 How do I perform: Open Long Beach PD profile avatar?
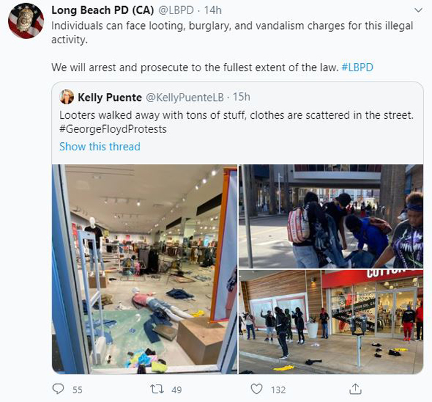point(26,21)
